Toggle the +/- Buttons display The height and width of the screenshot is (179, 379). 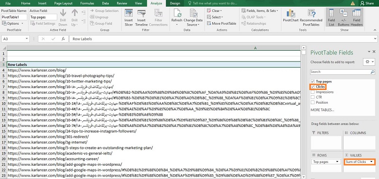click(343, 18)
